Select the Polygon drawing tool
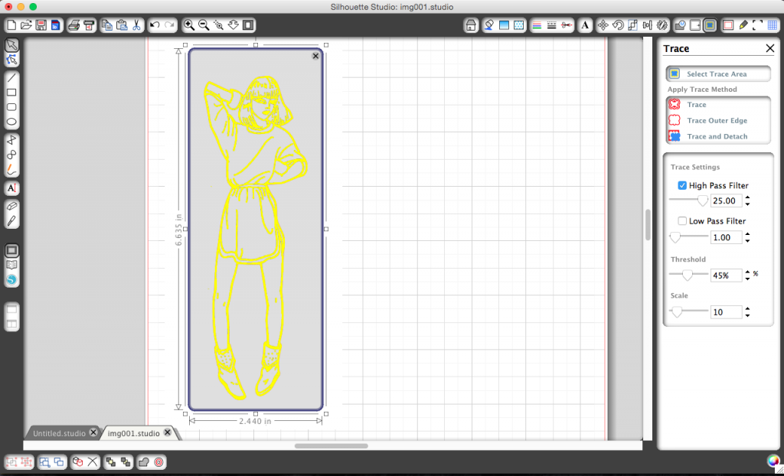Viewport: 784px width, 476px height. pos(11,140)
